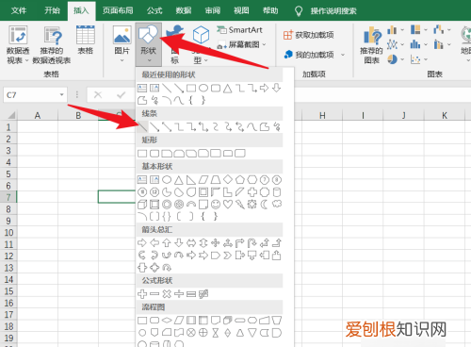Choose not-equal sign in 公式形状

tap(203, 294)
